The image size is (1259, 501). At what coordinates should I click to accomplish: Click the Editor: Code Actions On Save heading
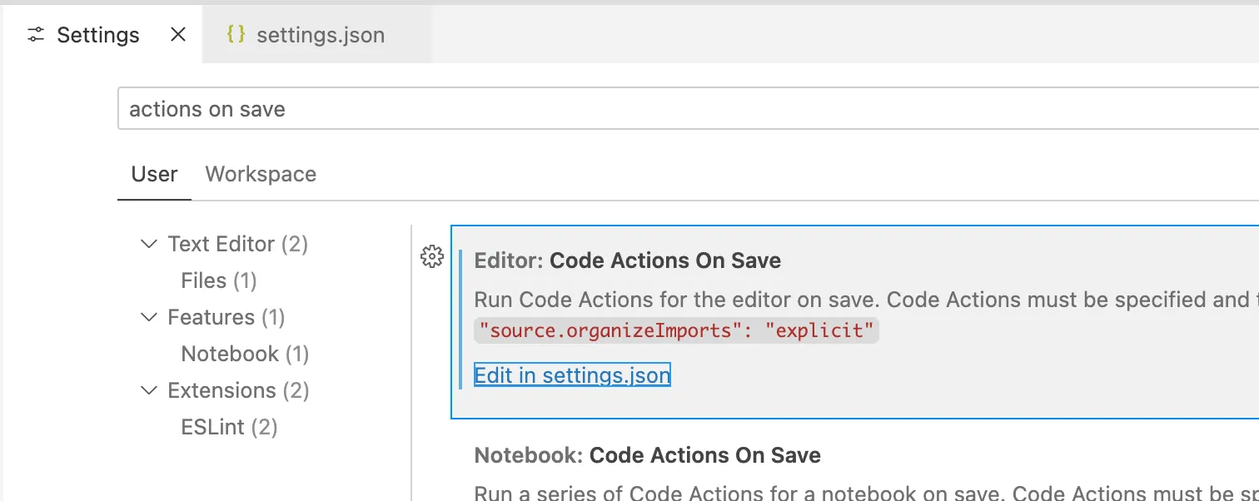[628, 260]
